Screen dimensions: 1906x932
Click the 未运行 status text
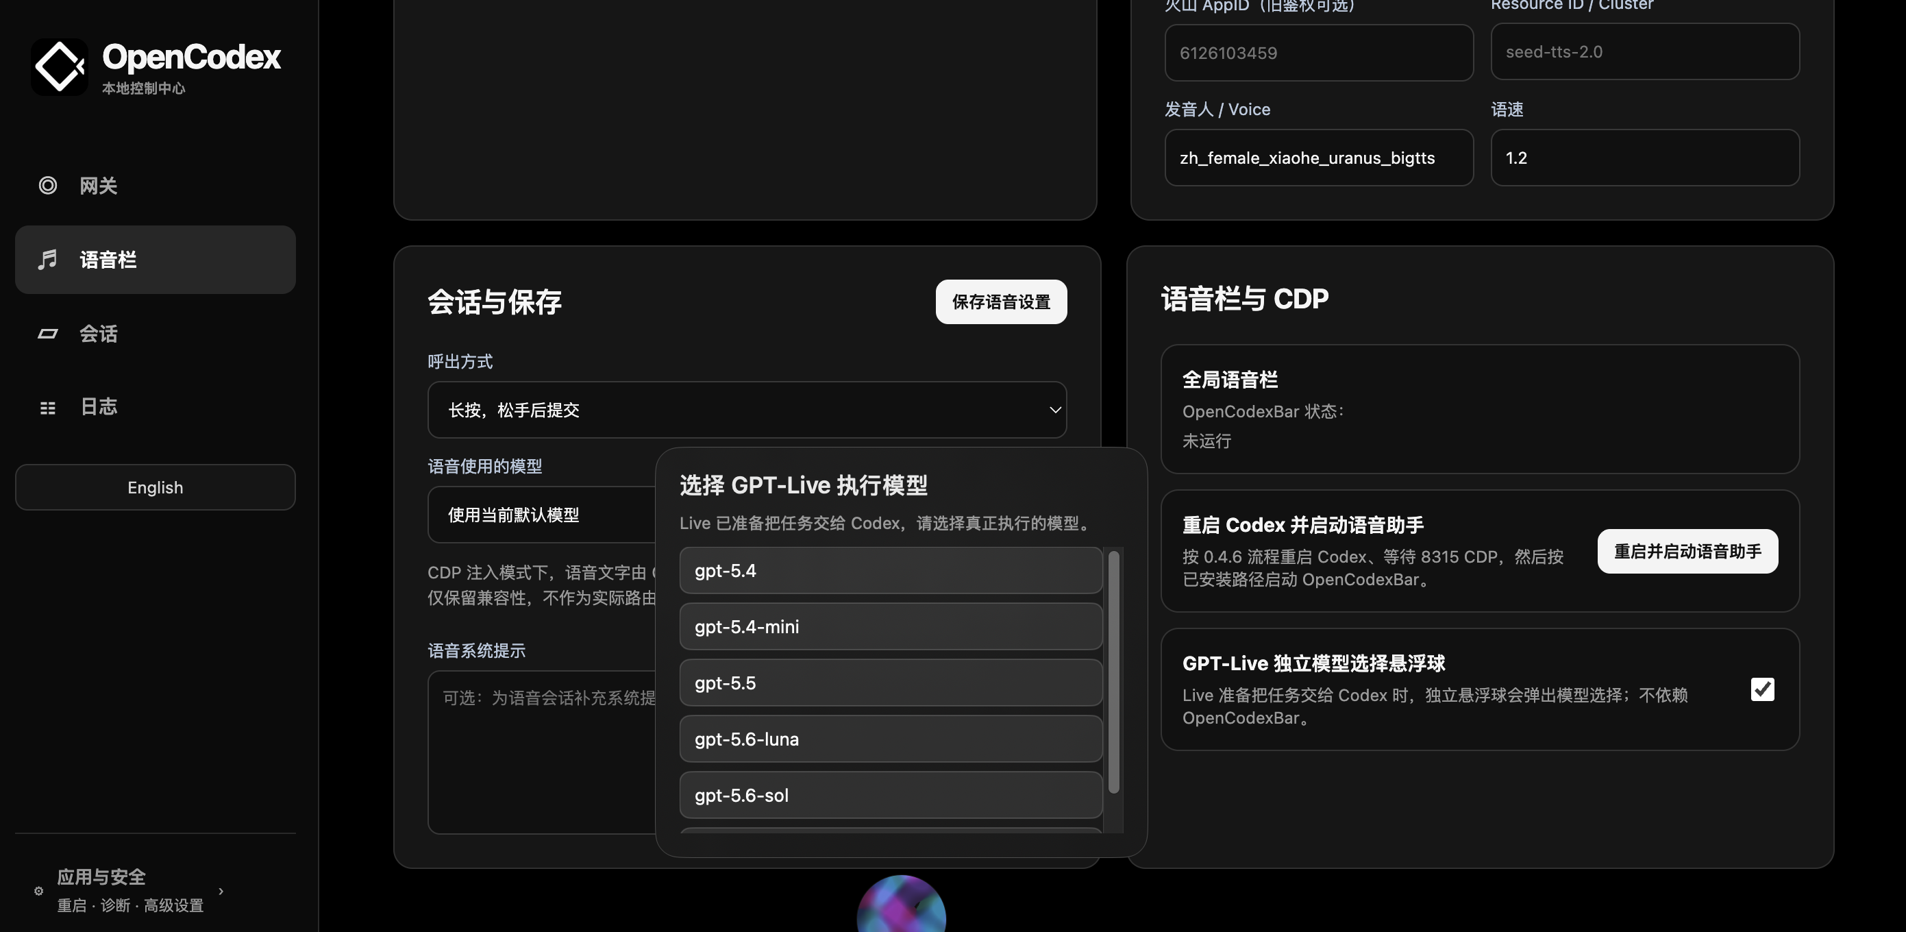(x=1206, y=441)
